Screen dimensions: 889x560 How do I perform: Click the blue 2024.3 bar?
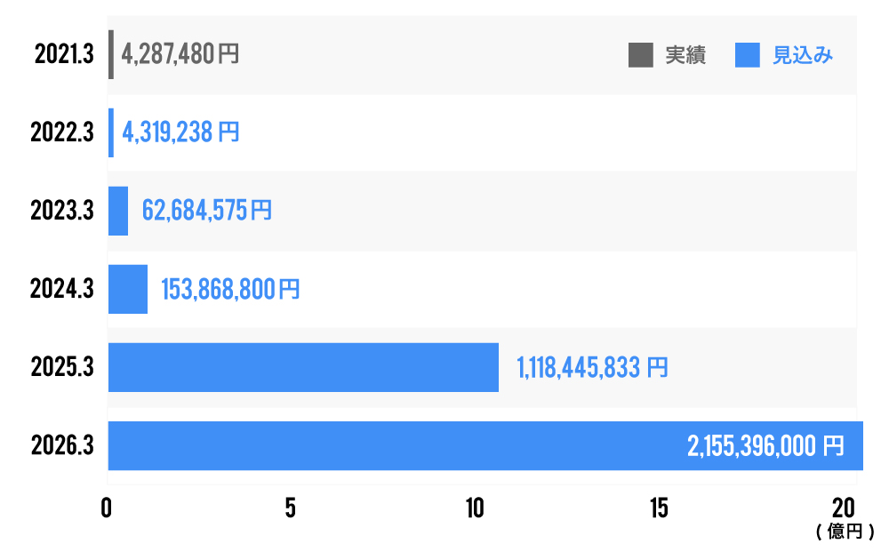click(x=128, y=289)
